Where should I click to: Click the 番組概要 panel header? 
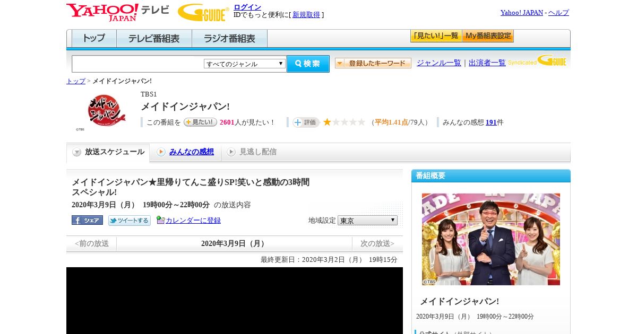click(x=491, y=175)
